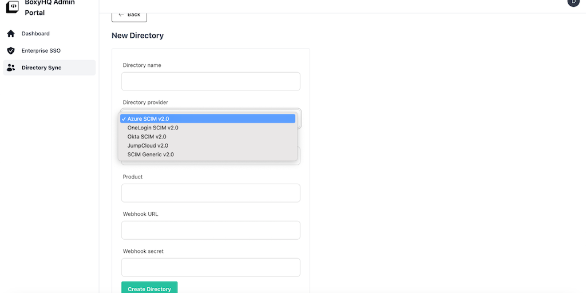This screenshot has height=293, width=586.
Task: Click the Create Directory button
Action: pyautogui.click(x=149, y=288)
